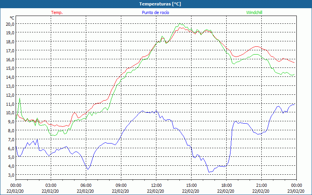
Task: Click the '5,0' vertical axis value
Action: pyautogui.click(x=11, y=158)
